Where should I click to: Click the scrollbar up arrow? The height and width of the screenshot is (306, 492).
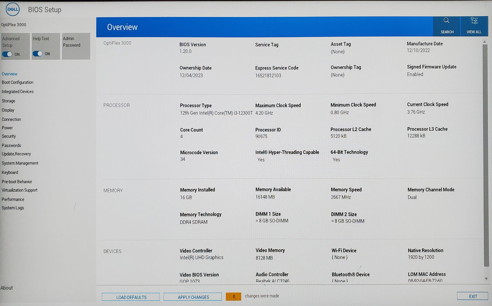click(485, 42)
